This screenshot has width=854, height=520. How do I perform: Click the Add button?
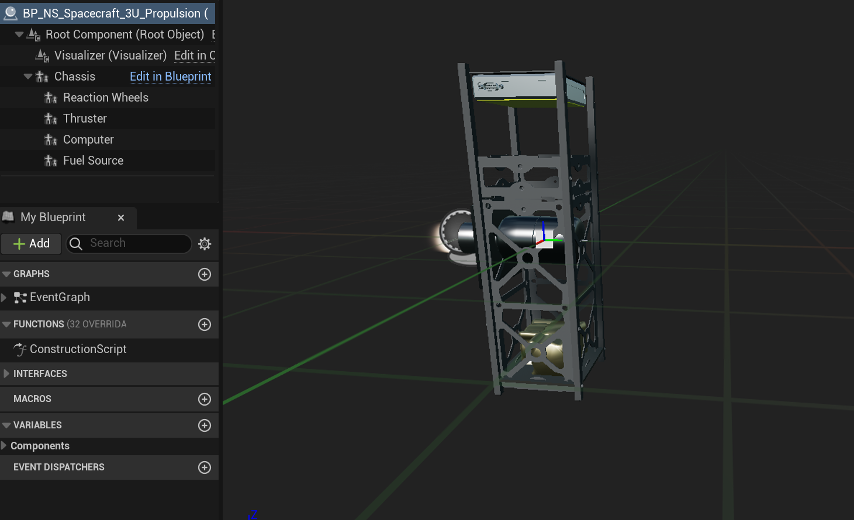(31, 243)
